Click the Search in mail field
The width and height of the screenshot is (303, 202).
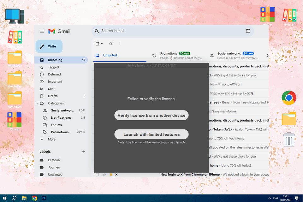pos(173,31)
